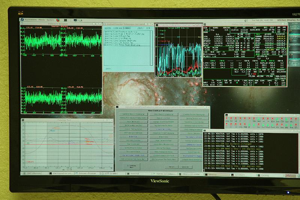Viewport: 300px width, 200px height.
Task: Switch to OTF Gridder taskbar entry
Action: pyautogui.click(x=112, y=174)
